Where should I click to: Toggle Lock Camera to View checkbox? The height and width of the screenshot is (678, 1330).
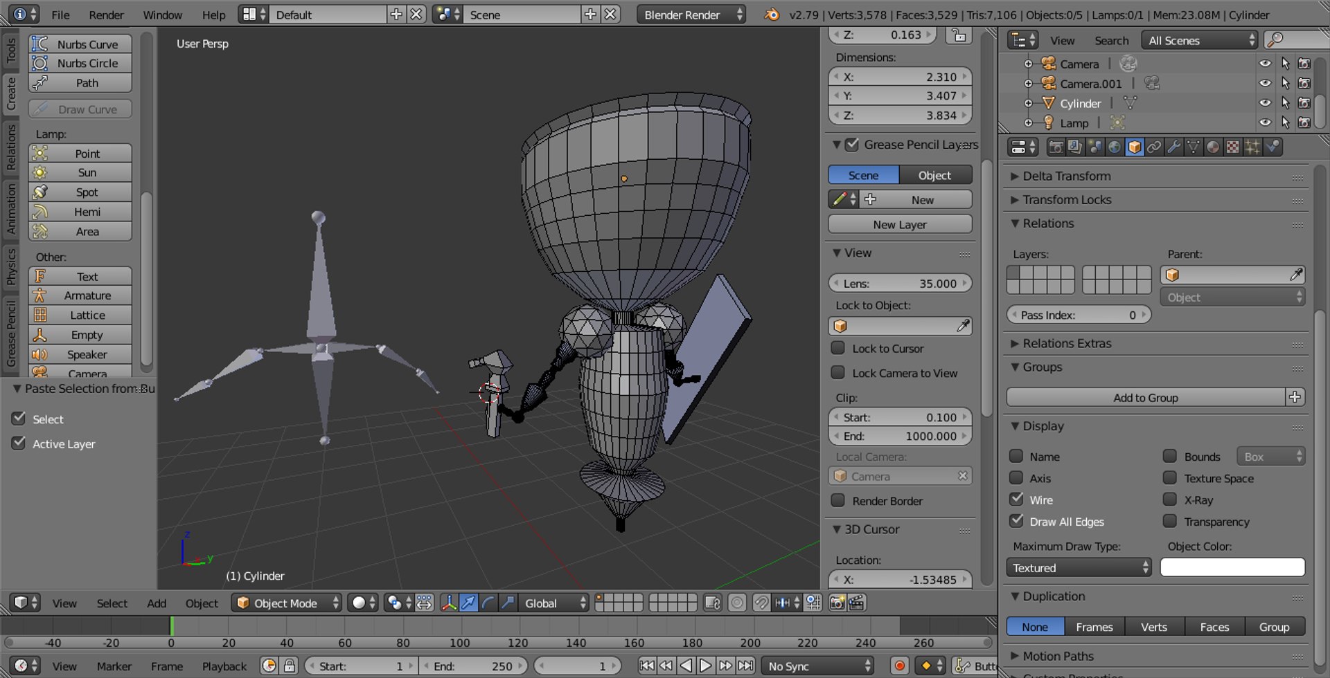(x=837, y=372)
